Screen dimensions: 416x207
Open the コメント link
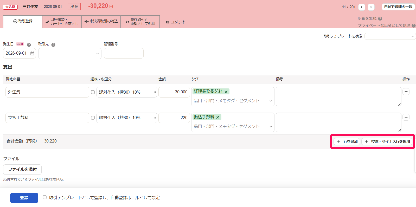pos(178,22)
